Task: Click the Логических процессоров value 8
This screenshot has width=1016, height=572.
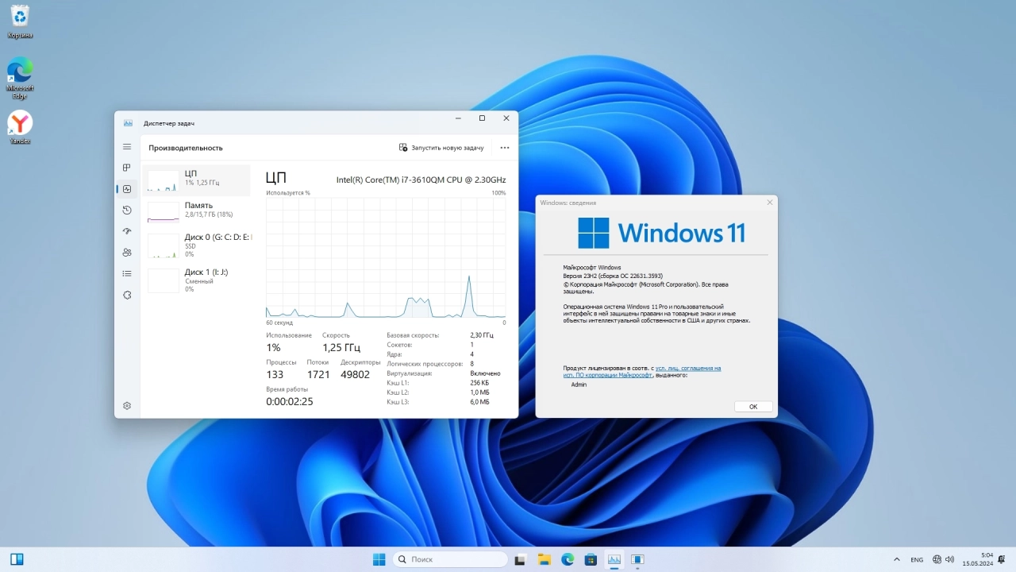Action: click(x=471, y=364)
